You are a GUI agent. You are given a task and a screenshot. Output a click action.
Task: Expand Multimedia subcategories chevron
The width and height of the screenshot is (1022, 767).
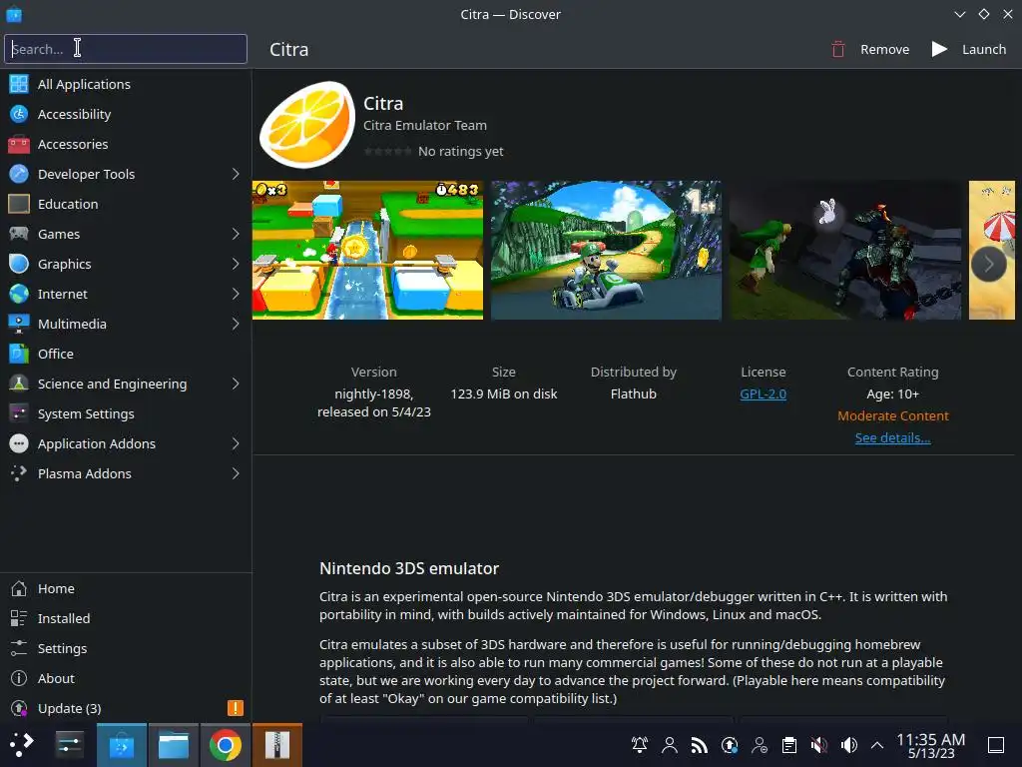tap(236, 325)
